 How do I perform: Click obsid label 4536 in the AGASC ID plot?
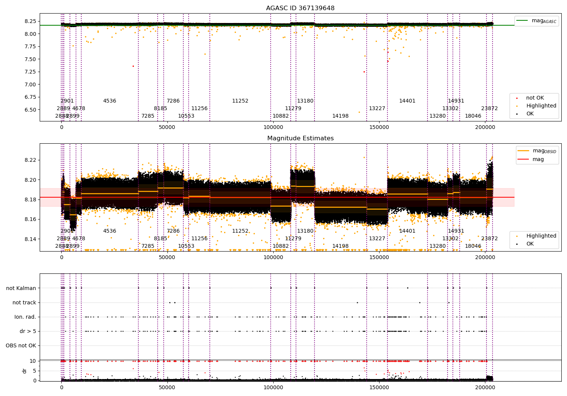(x=110, y=101)
